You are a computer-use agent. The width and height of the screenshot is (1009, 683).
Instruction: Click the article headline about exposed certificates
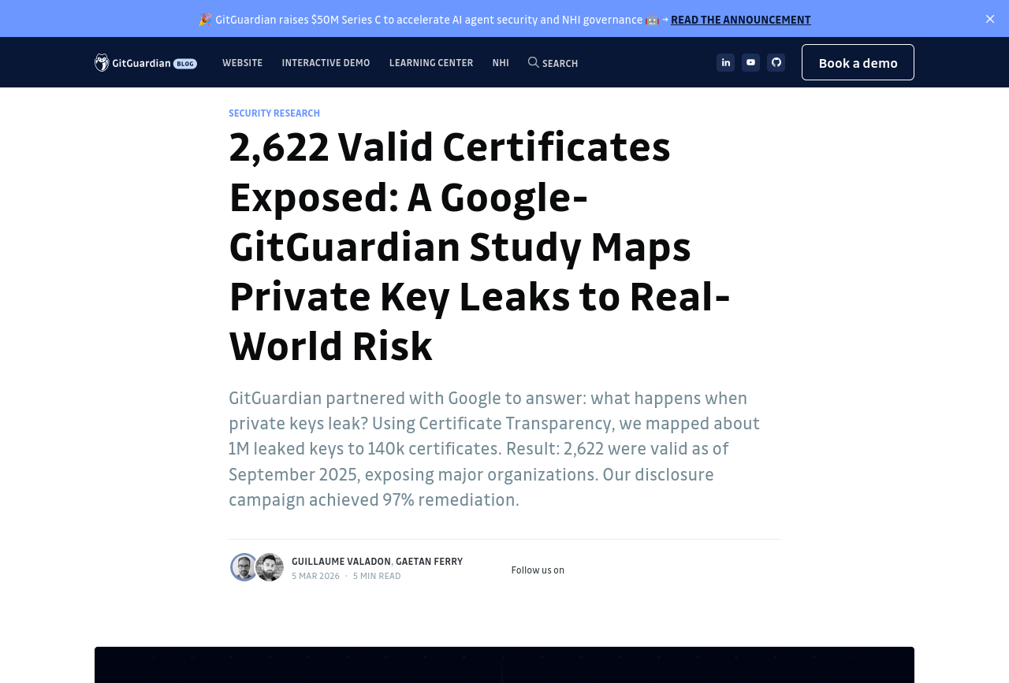click(479, 246)
